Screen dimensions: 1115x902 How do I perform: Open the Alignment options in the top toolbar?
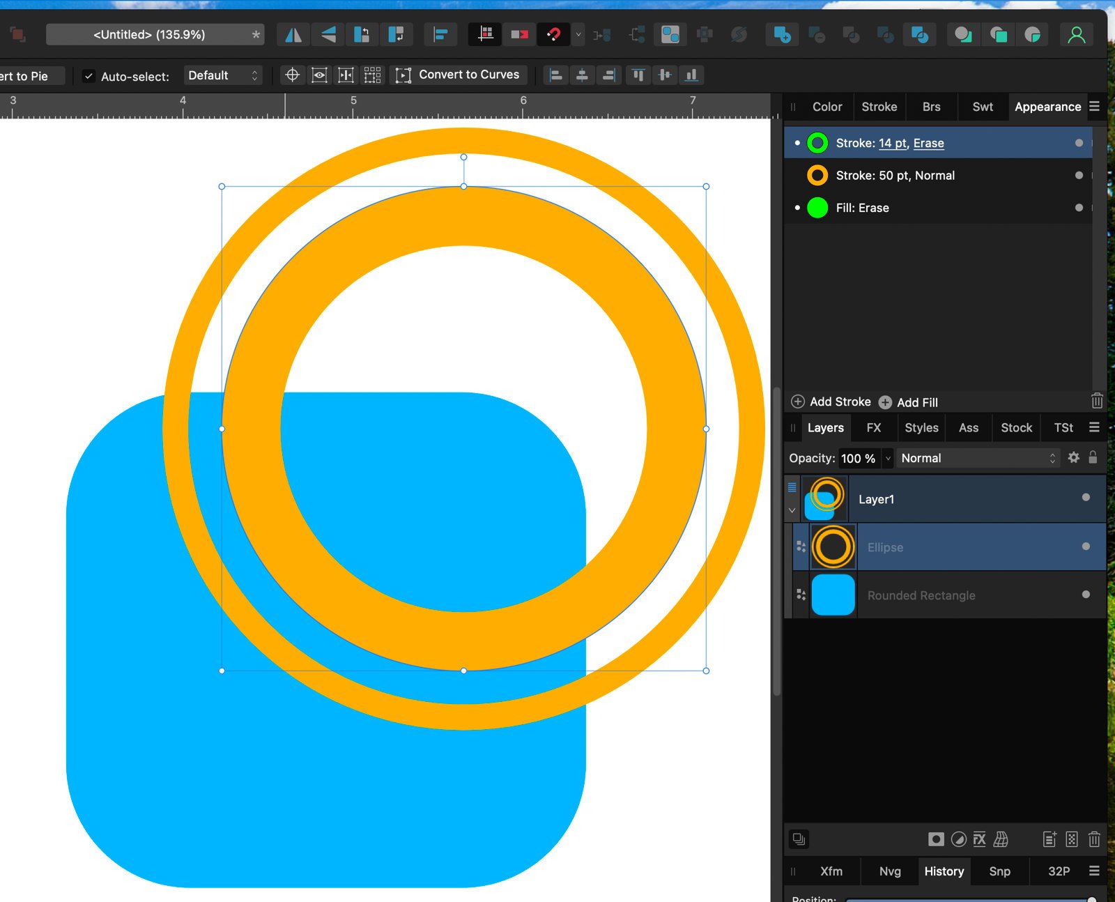440,34
